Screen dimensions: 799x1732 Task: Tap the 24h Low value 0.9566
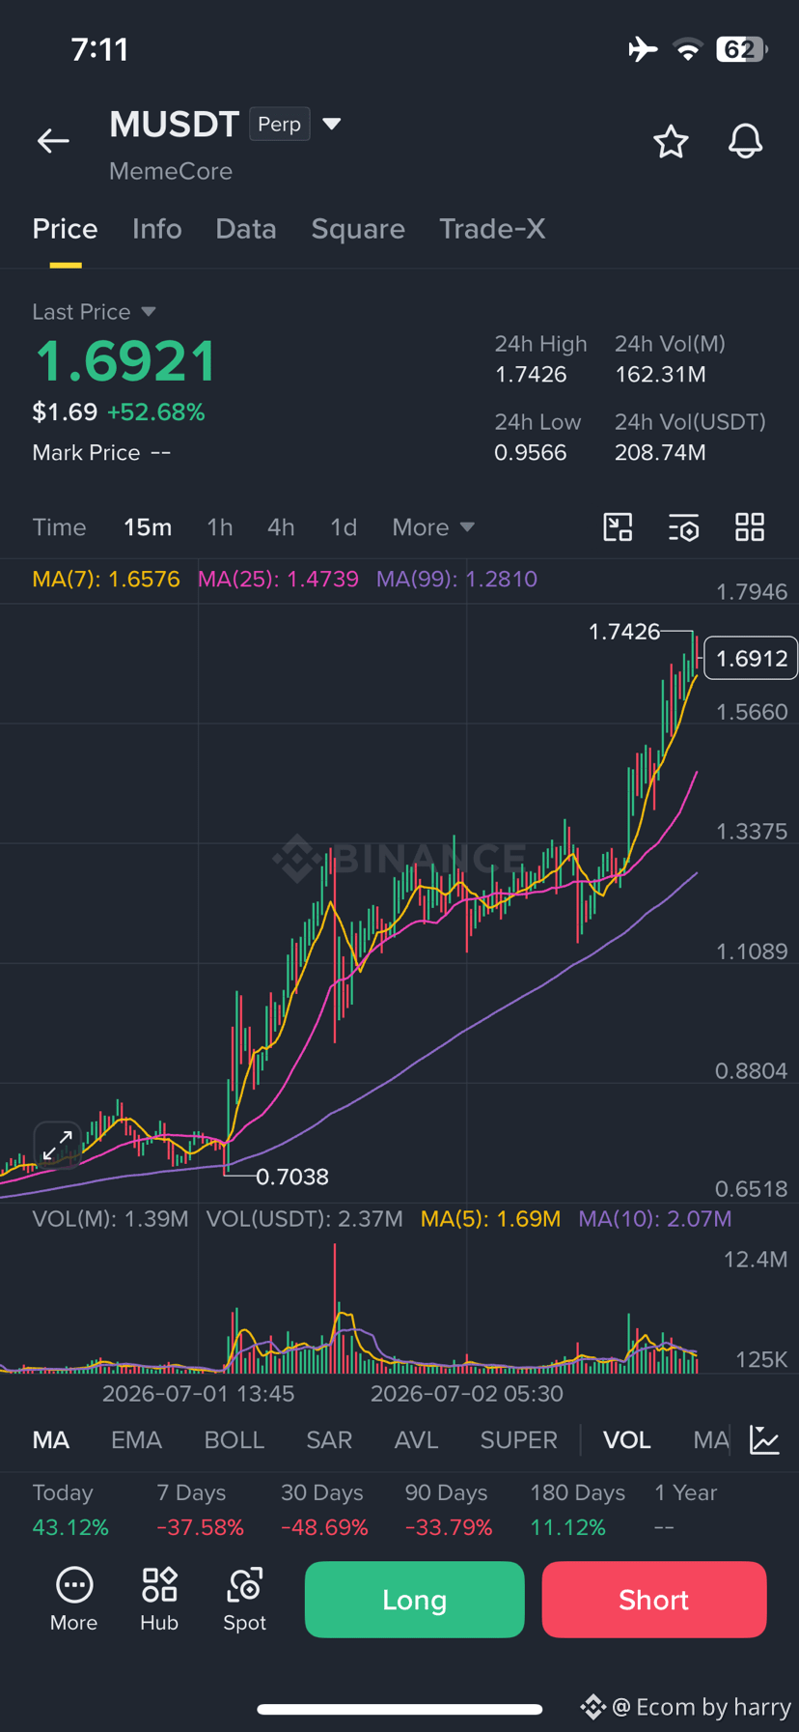[x=531, y=453]
